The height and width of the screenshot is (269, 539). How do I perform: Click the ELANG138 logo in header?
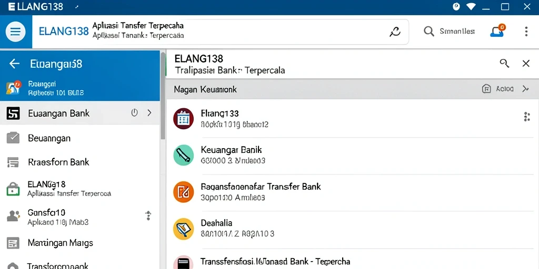tap(64, 32)
